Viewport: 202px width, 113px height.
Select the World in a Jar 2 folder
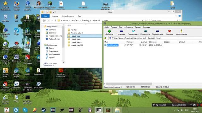(x=76, y=33)
